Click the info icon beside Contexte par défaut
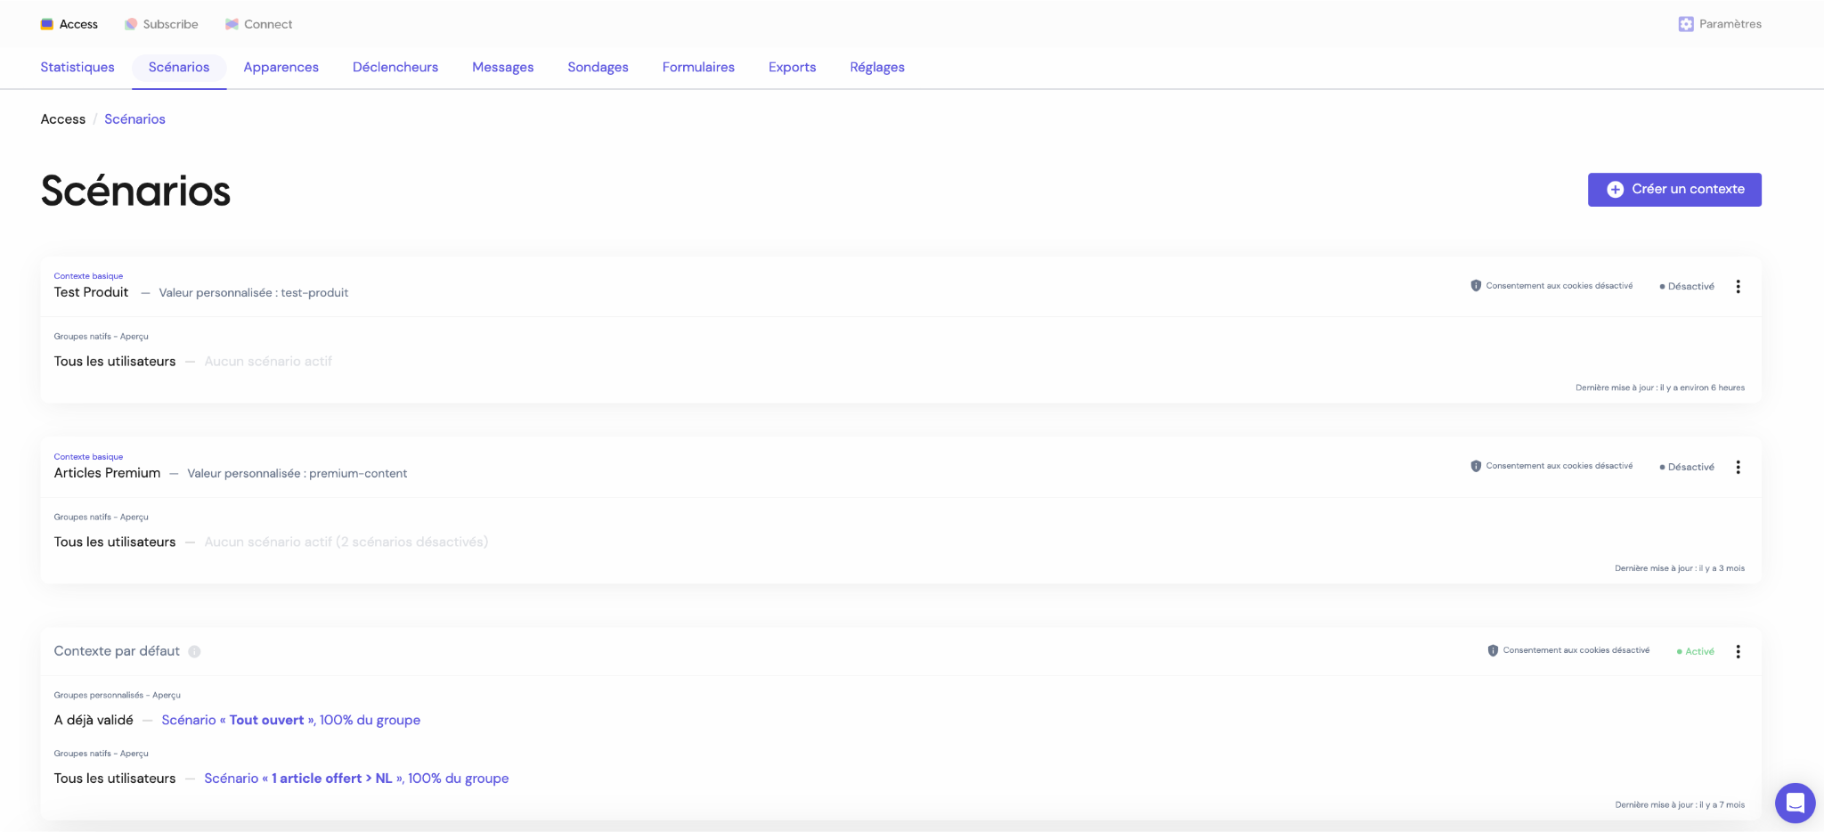1824x832 pixels. click(x=194, y=651)
